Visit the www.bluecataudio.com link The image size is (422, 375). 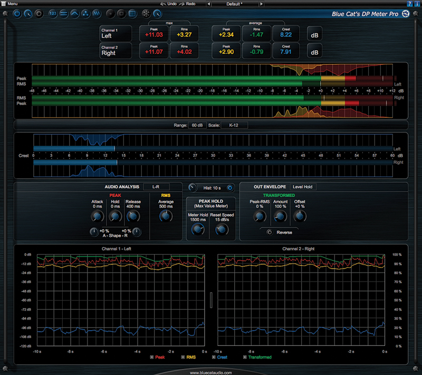211,372
